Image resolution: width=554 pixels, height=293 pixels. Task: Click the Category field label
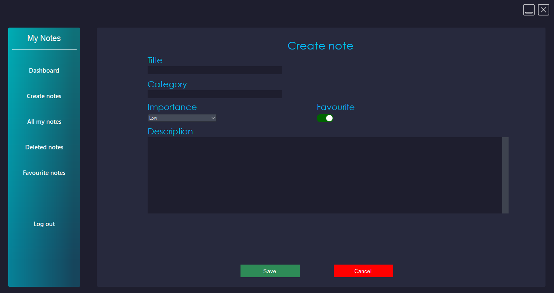(x=167, y=84)
